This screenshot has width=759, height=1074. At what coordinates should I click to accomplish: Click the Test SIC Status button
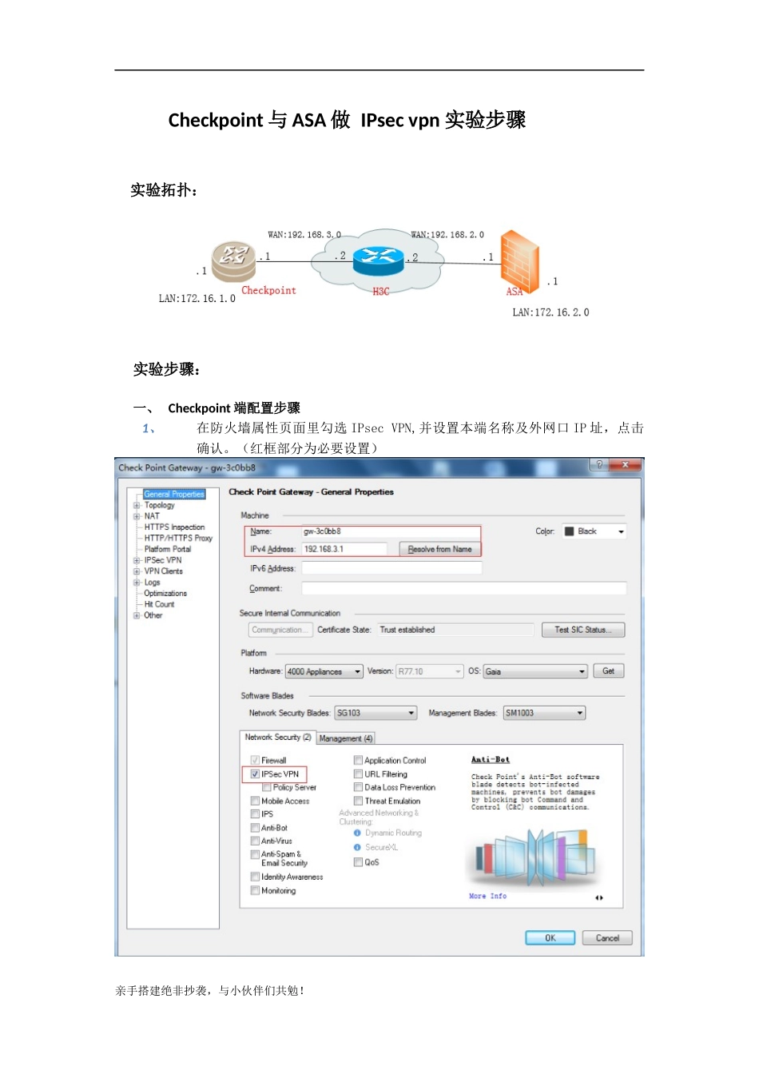point(583,630)
